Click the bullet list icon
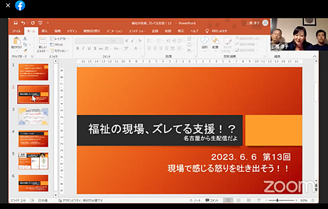 (149, 41)
